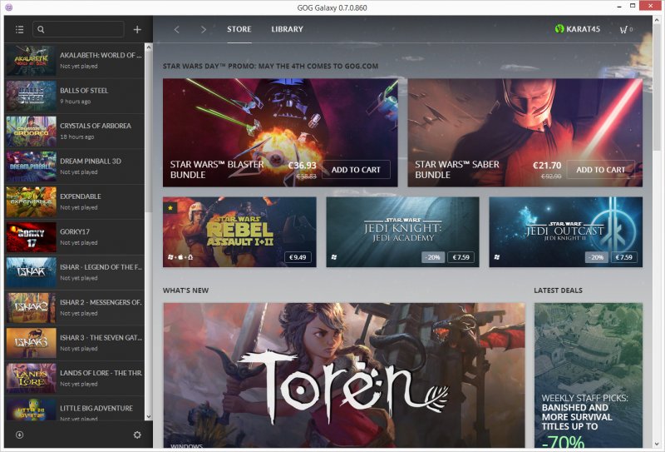Select Lands of Lore in sidebar
This screenshot has height=452, width=665.
point(75,378)
